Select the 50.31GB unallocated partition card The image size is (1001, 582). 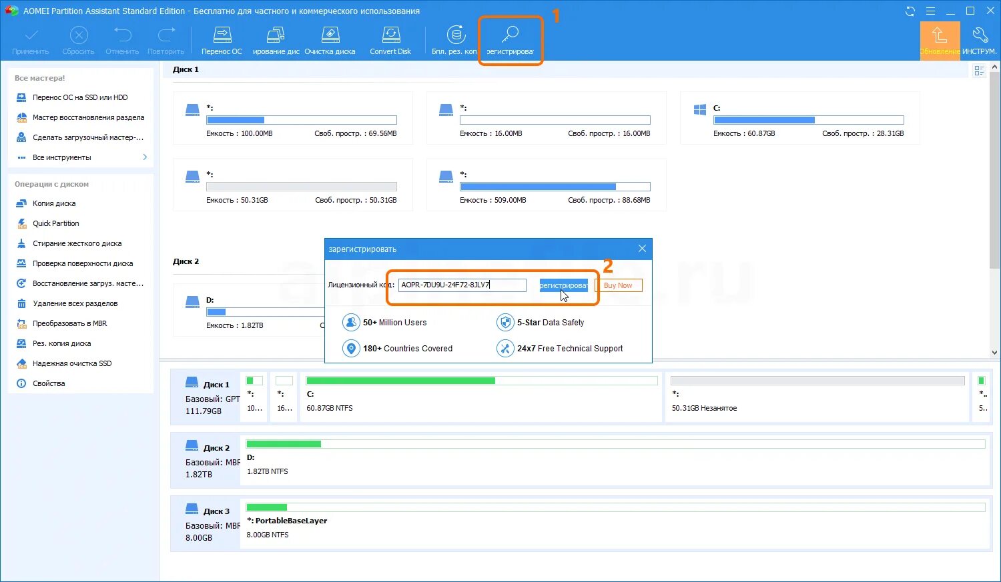tap(292, 185)
